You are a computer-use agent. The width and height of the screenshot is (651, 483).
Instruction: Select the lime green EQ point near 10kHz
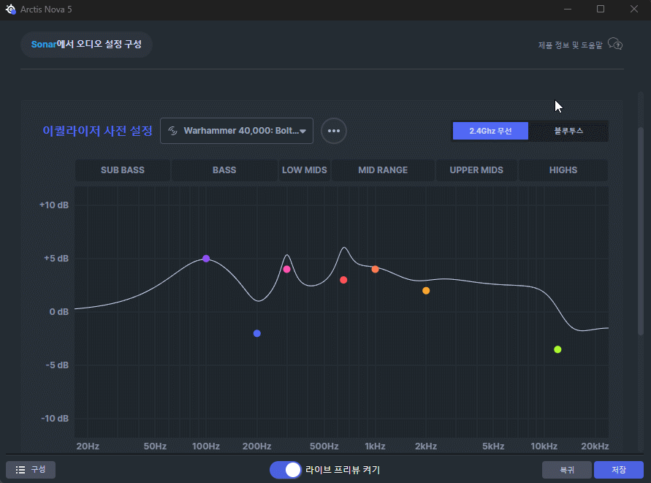coord(557,349)
